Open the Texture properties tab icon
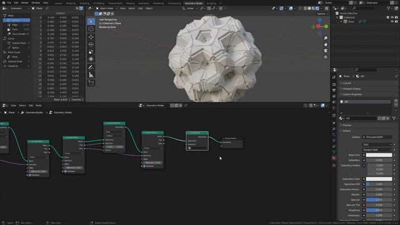The image size is (400, 225). coord(334,165)
